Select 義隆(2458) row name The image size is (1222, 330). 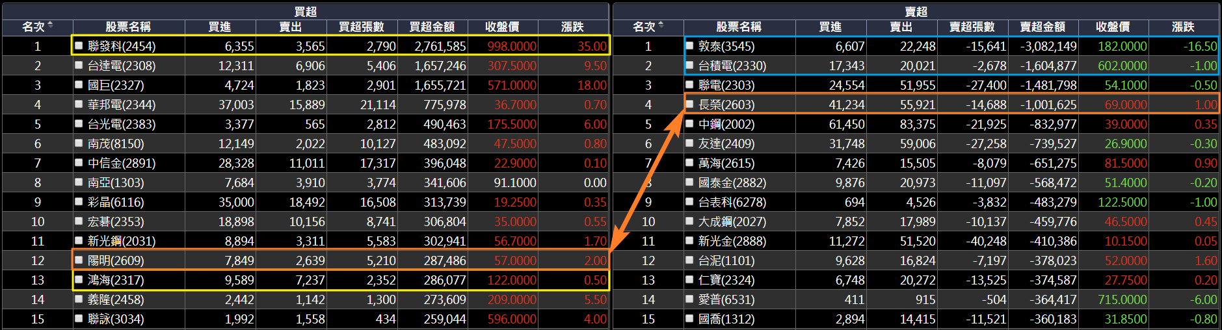click(x=116, y=299)
